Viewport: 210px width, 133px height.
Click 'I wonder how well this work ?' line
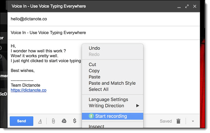pos(38,51)
